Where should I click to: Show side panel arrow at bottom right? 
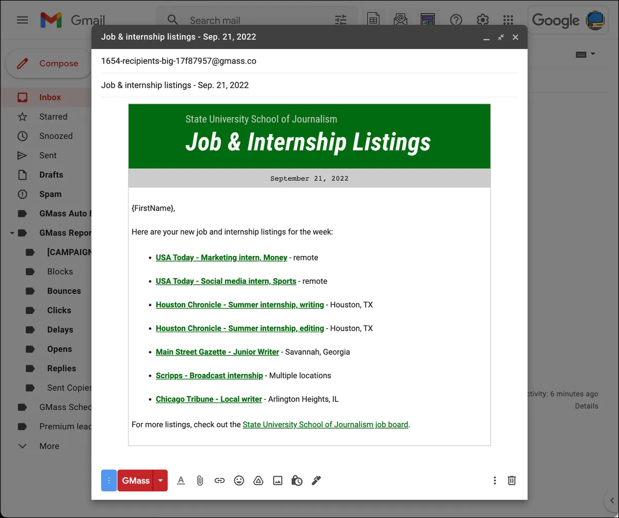pos(611,500)
